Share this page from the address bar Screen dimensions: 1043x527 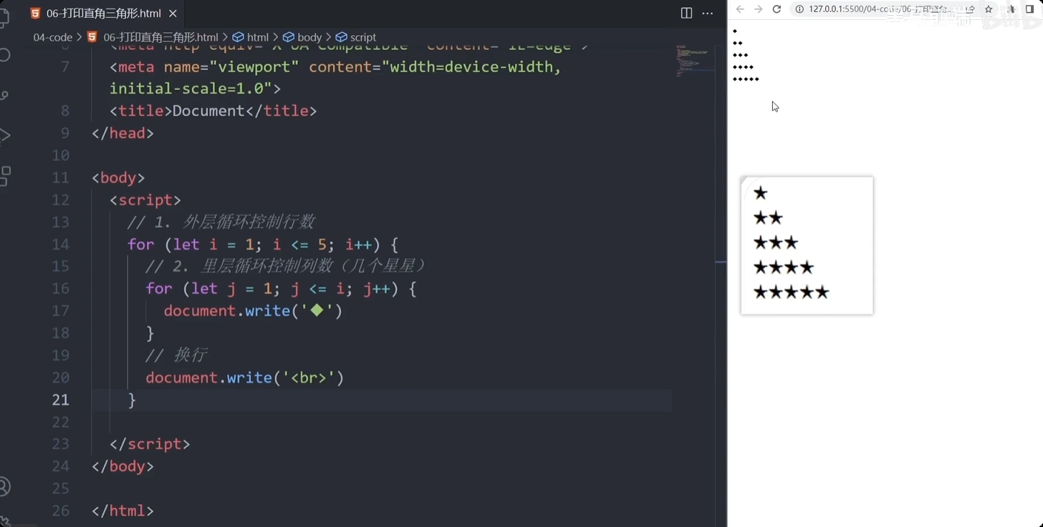click(x=971, y=9)
